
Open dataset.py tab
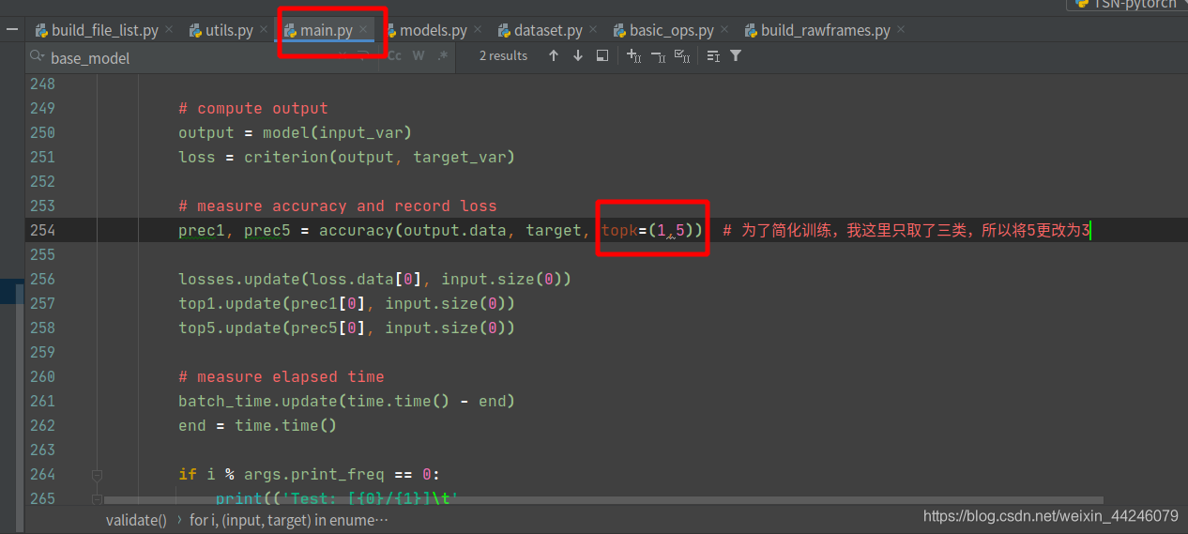(548, 30)
